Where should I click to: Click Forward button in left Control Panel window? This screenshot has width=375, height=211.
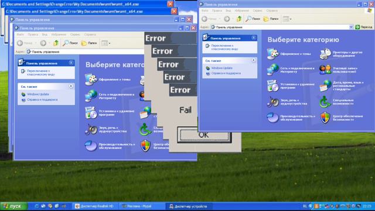pos(43,43)
